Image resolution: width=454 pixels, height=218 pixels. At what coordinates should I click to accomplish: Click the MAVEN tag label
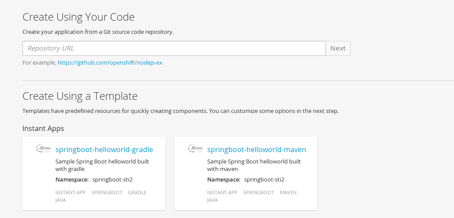288,193
